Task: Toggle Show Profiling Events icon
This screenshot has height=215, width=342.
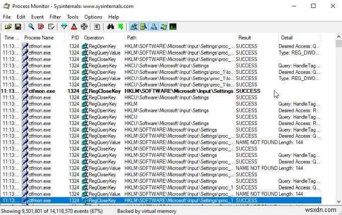Action: coord(173,27)
